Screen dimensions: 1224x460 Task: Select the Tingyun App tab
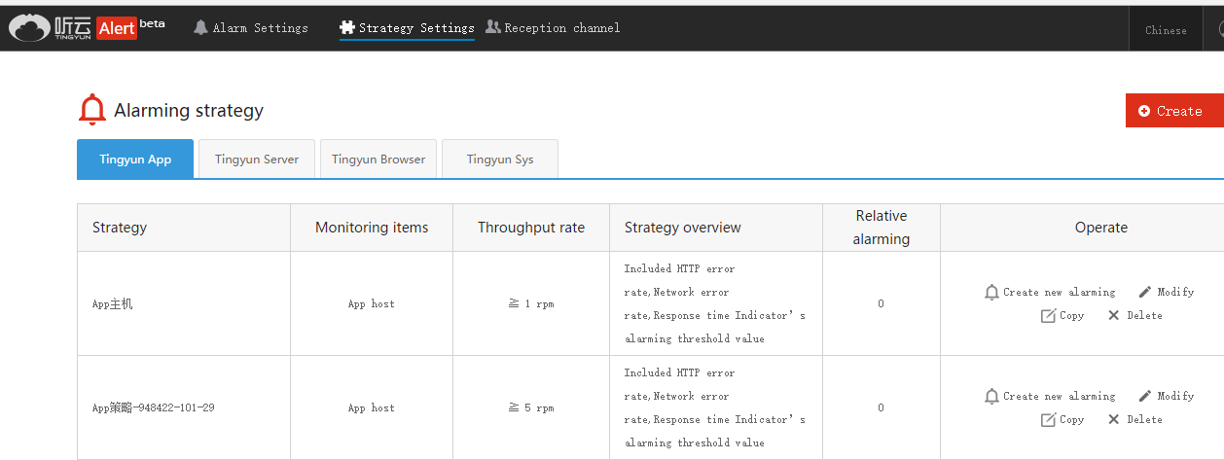point(135,159)
